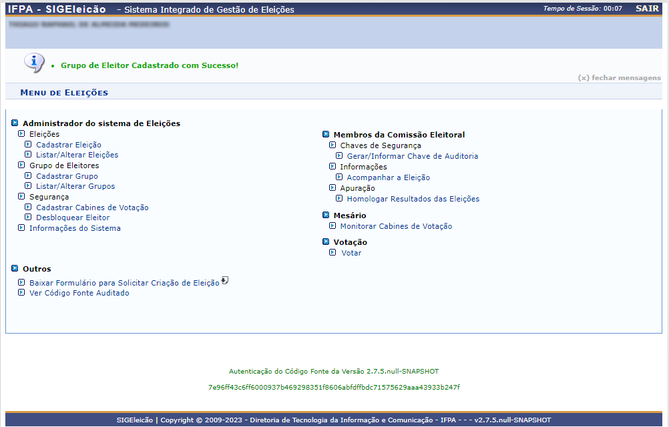Click the IFPA - SIGEleição header title
Image resolution: width=669 pixels, height=427 pixels.
[57, 9]
